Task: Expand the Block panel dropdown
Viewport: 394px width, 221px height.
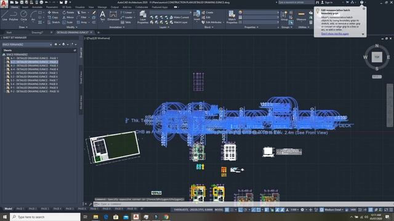Action: tap(209, 27)
